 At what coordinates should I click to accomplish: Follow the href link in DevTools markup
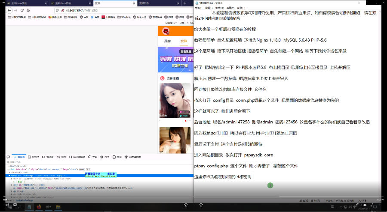71,188
